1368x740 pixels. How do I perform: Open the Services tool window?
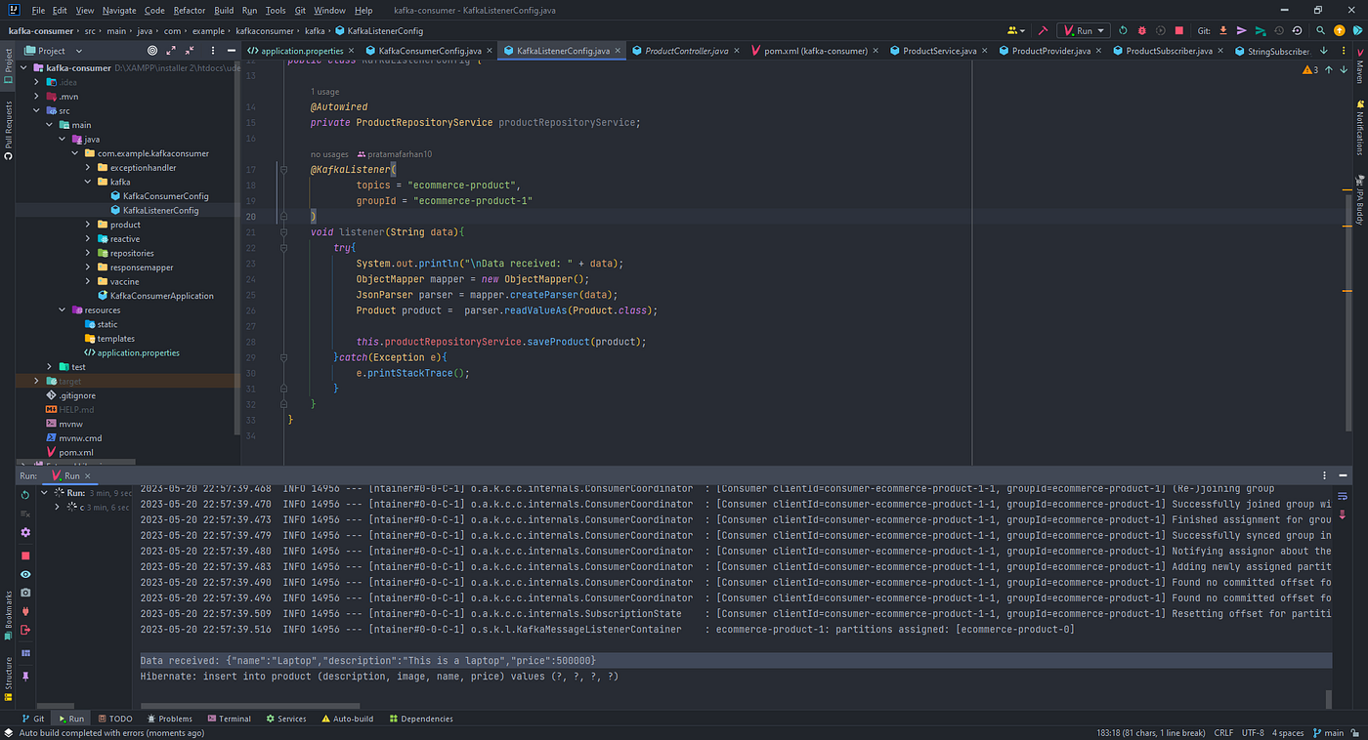tap(285, 719)
